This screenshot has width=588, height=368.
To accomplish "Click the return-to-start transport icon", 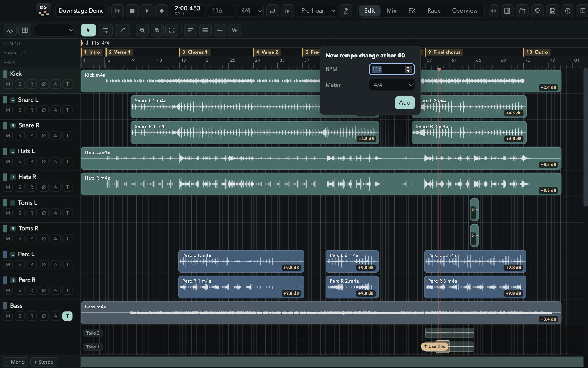I will tap(118, 11).
